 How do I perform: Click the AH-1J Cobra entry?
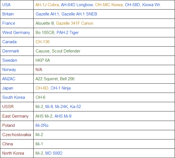point(47,5)
